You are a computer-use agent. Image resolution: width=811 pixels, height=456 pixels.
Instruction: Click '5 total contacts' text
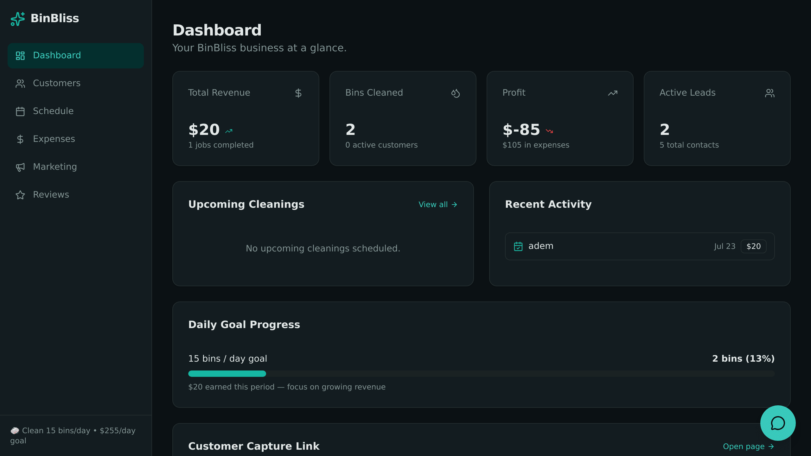tap(689, 145)
